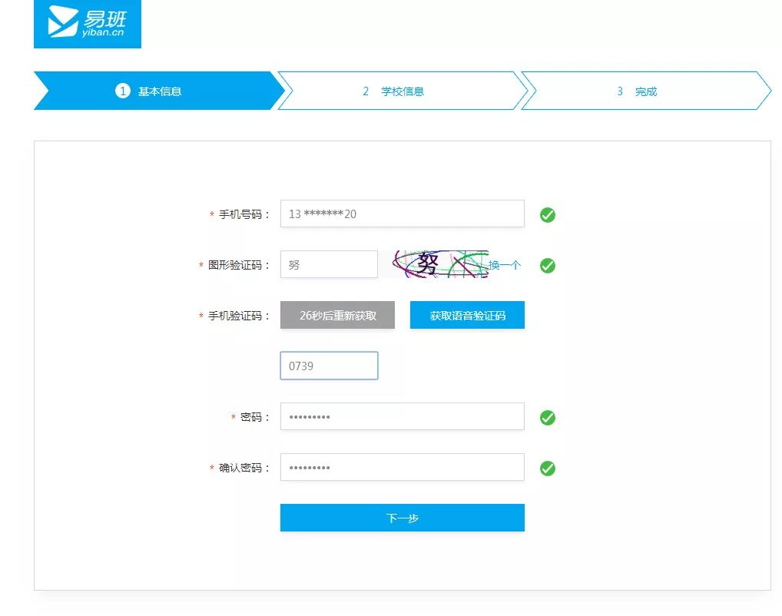
Task: Click 换一个 to refresh the captcha
Action: click(503, 265)
